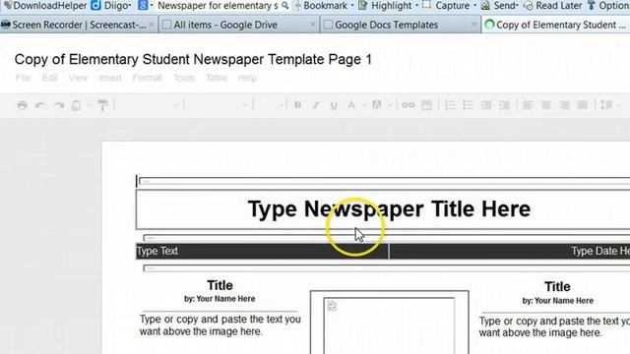Click the Read Later button
This screenshot has width=630, height=354.
(x=553, y=6)
